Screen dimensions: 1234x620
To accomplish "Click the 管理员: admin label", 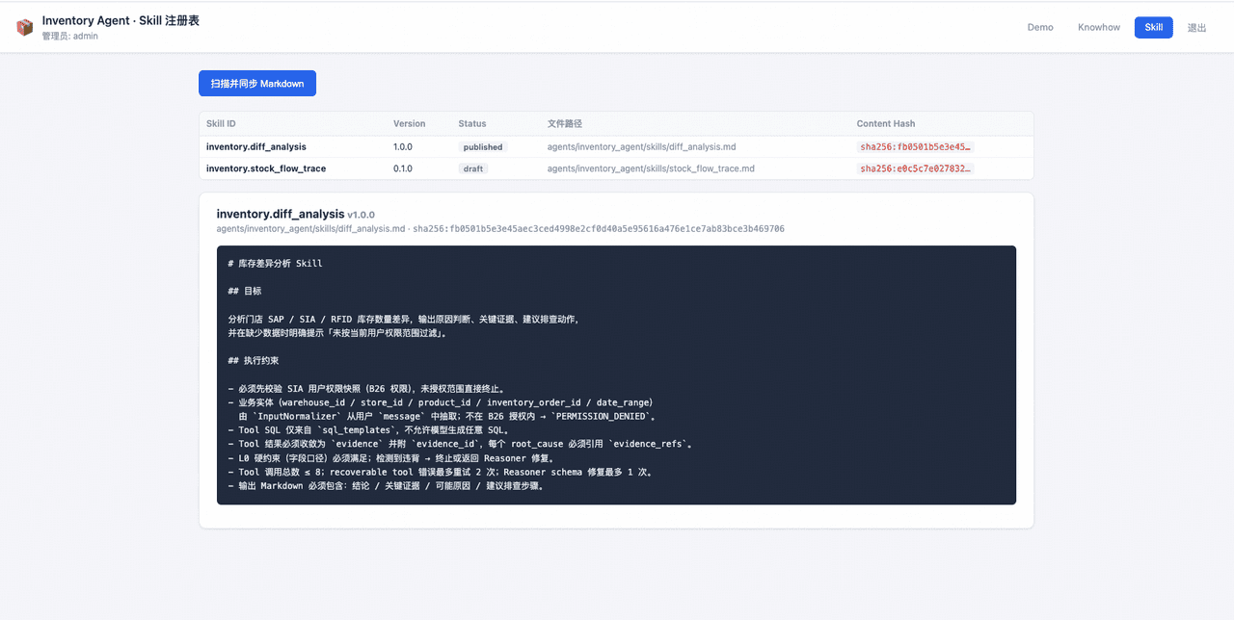I will coord(69,36).
